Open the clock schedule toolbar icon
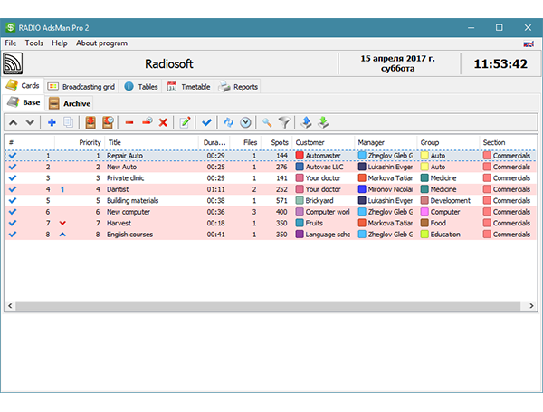Viewport: 543px width, 412px height. pyautogui.click(x=245, y=122)
